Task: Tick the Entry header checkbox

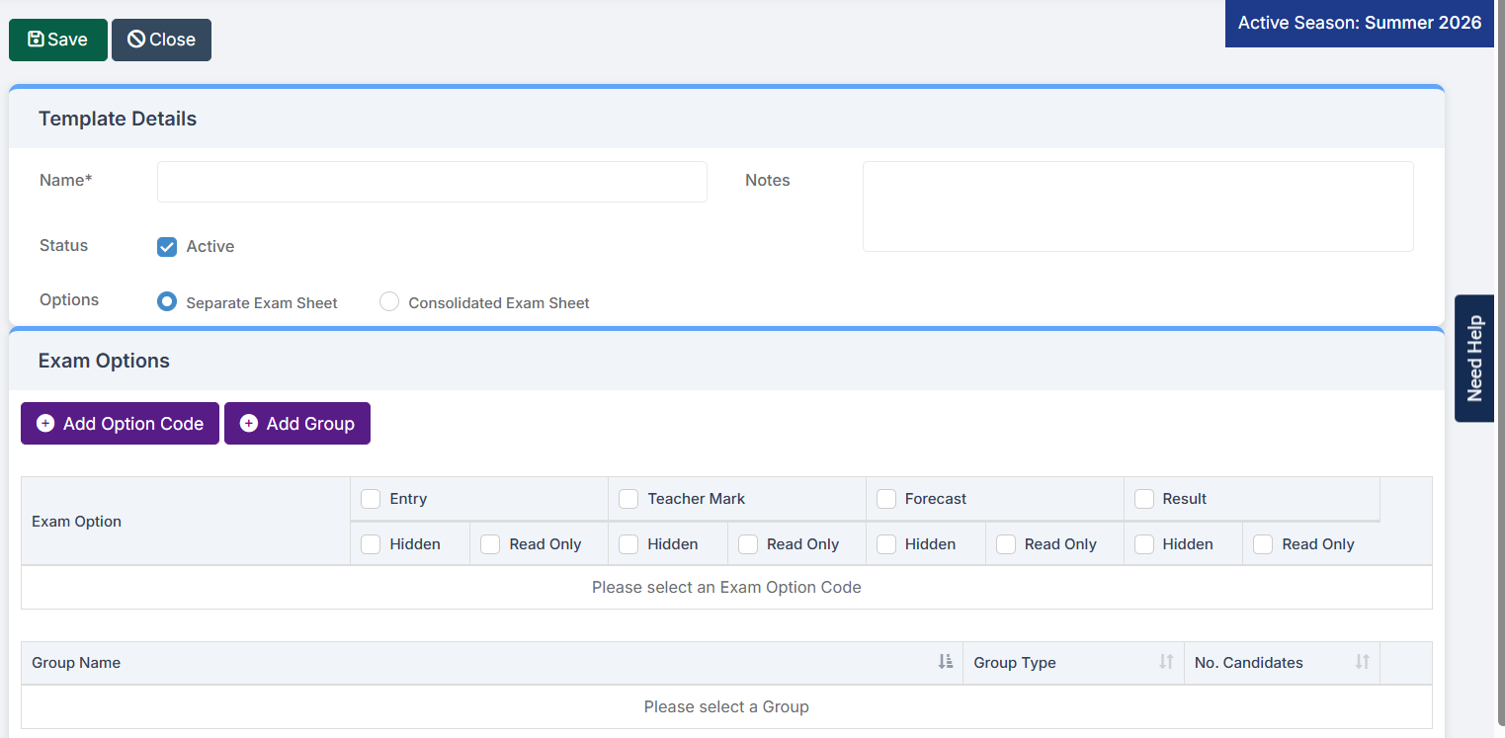Action: (371, 499)
